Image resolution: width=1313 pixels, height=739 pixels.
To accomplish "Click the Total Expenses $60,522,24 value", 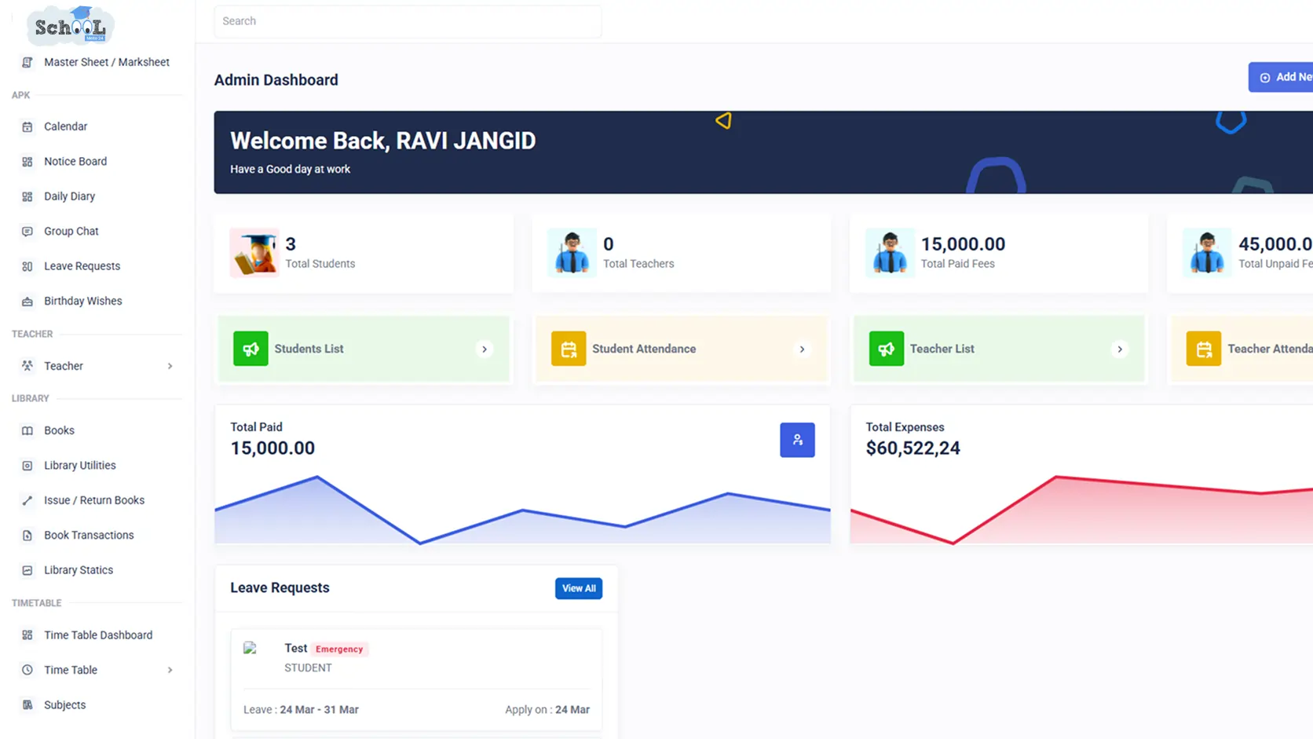I will click(913, 448).
